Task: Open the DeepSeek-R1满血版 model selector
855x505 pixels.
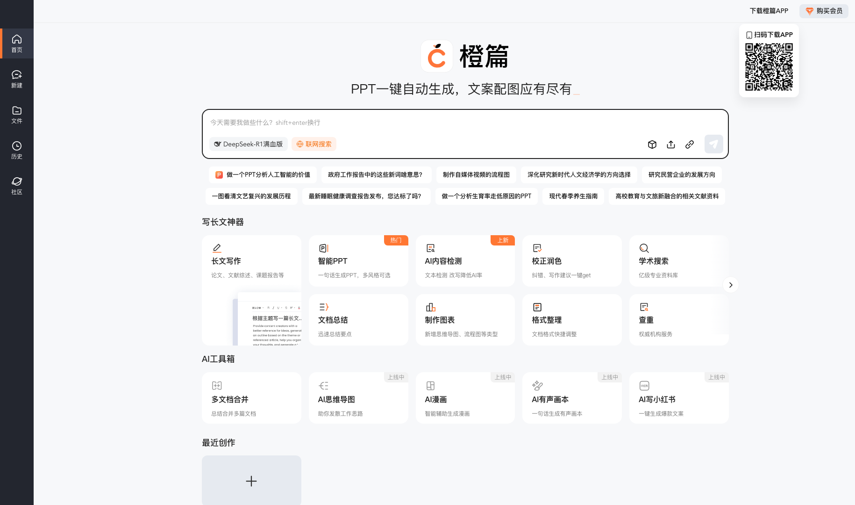Action: pyautogui.click(x=248, y=144)
